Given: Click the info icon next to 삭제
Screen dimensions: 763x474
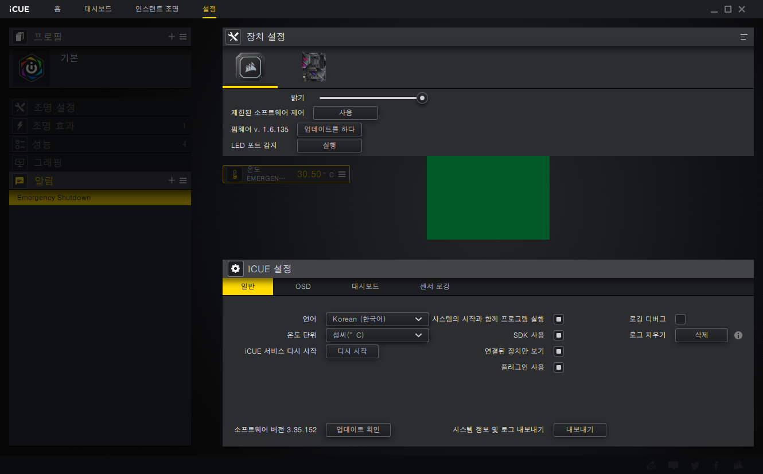Looking at the screenshot, I should point(738,335).
